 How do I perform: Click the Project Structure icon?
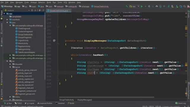[x=181, y=6]
